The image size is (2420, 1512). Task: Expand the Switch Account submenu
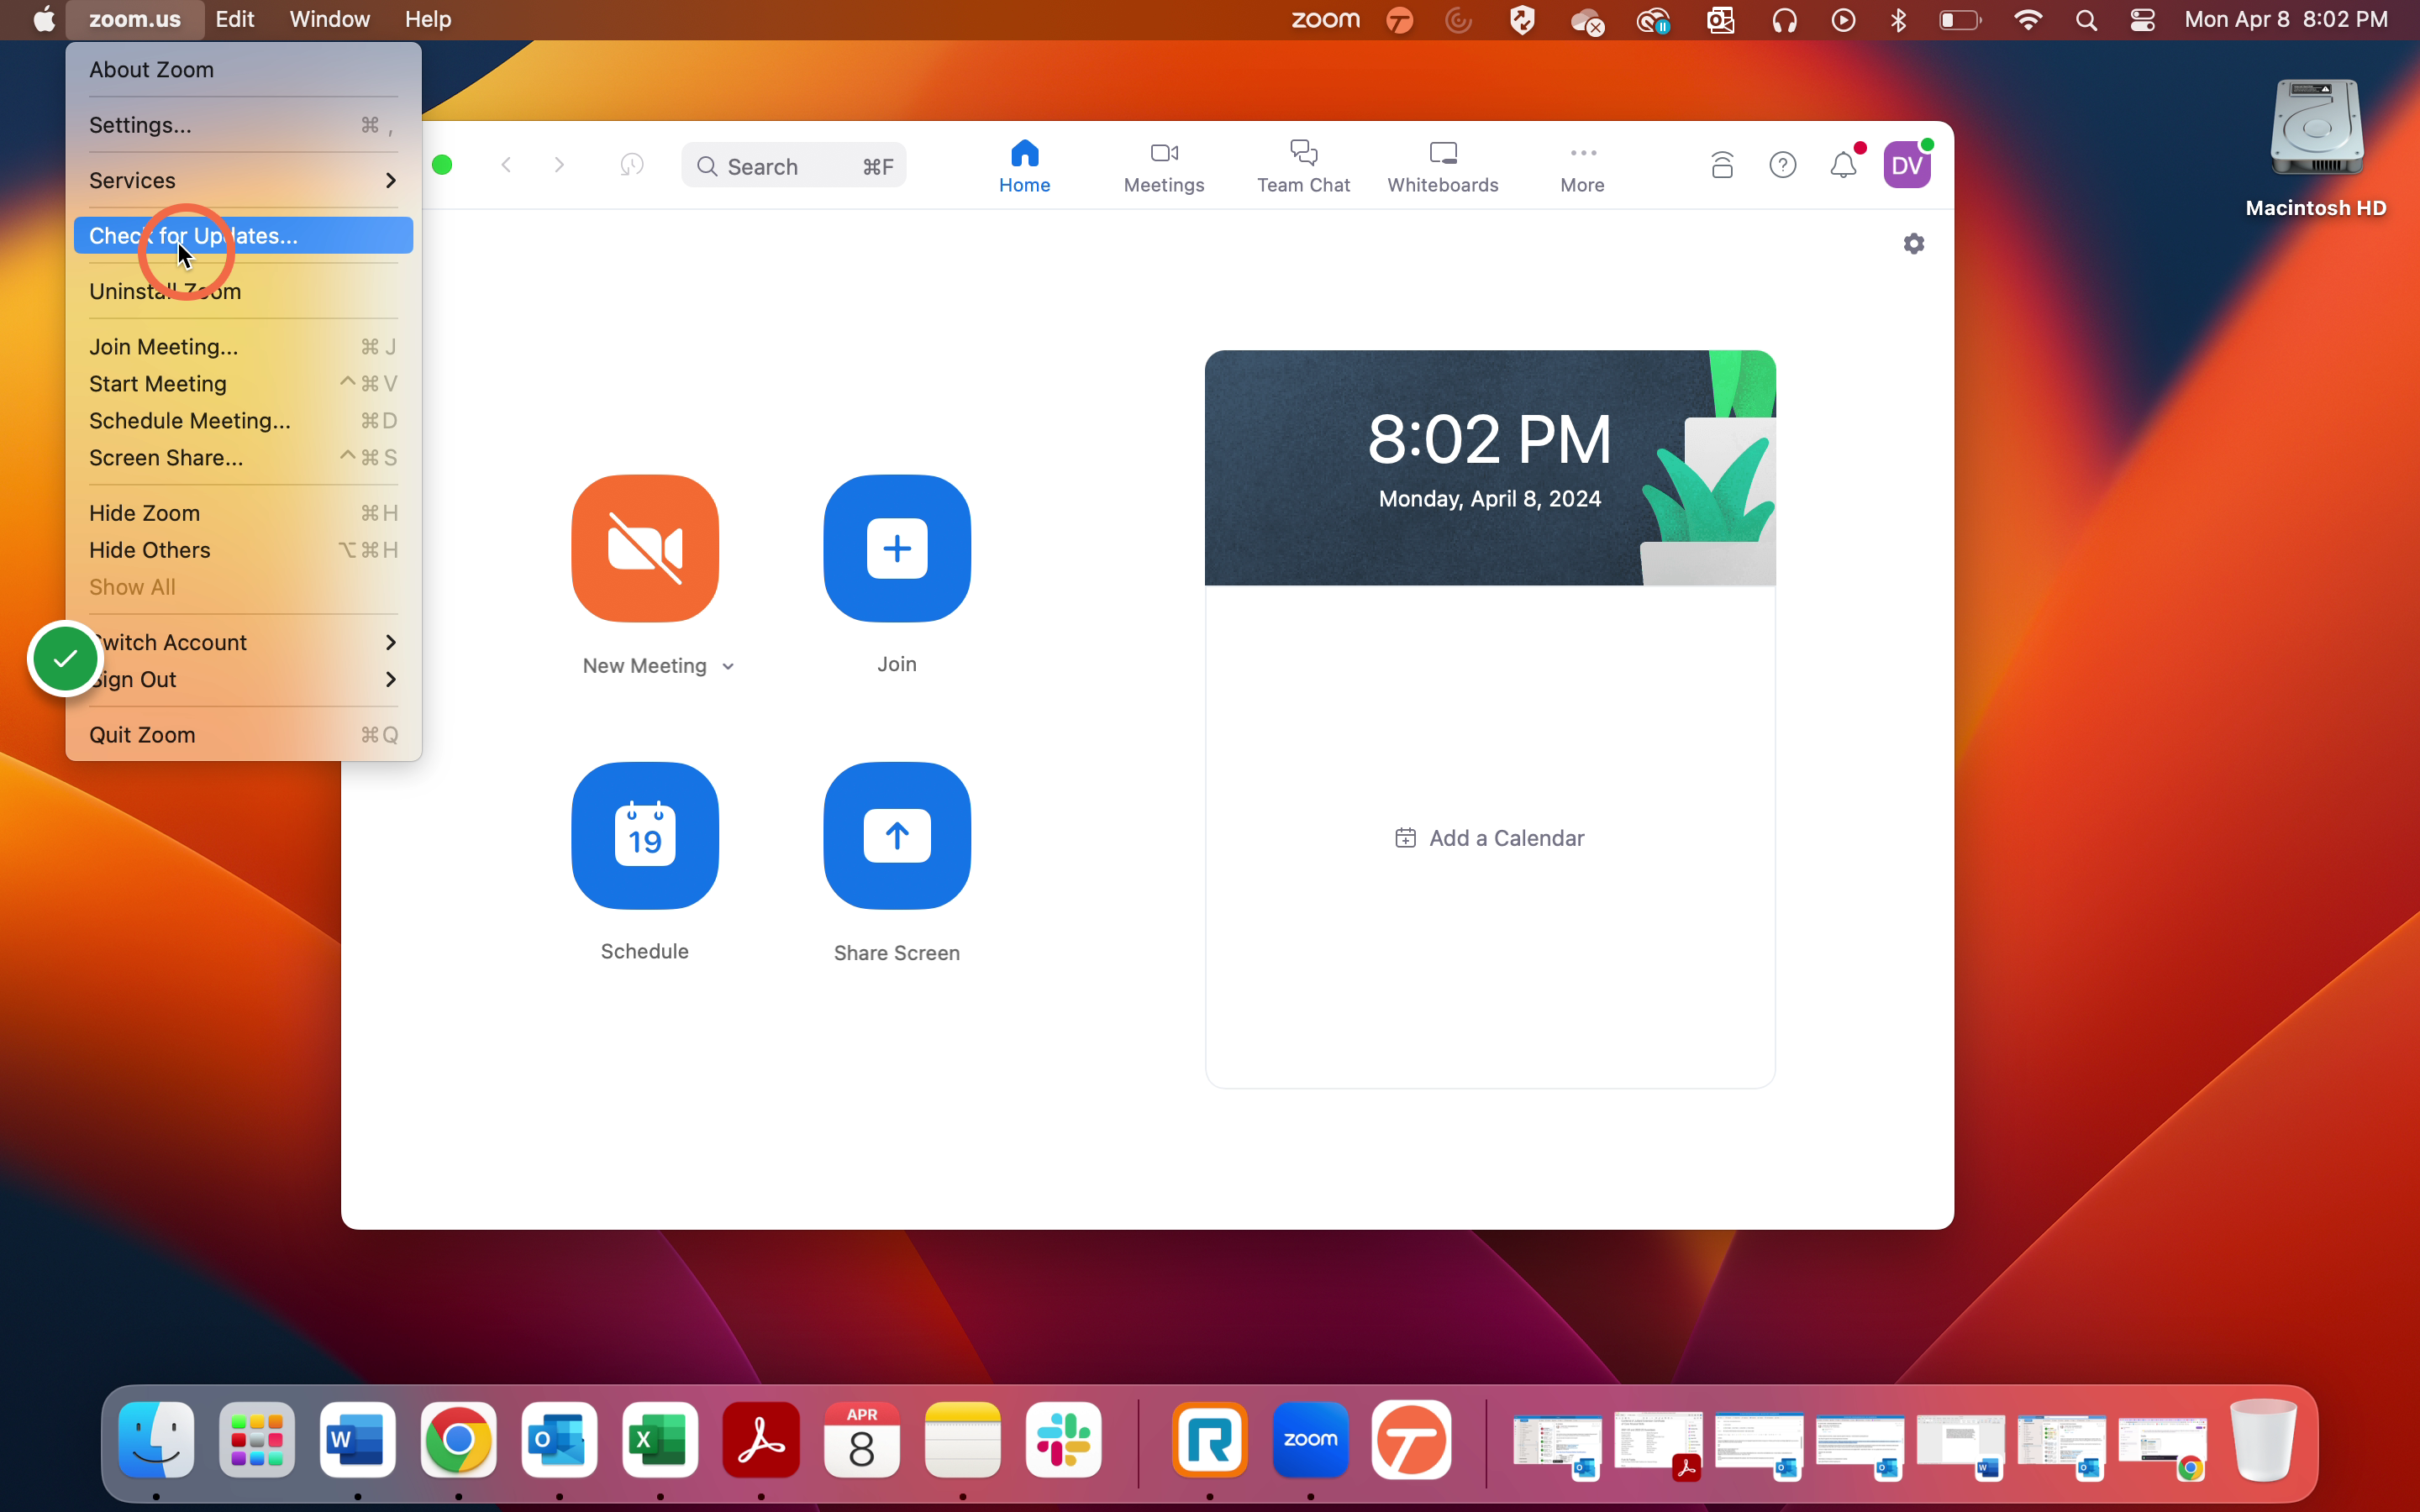(243, 642)
